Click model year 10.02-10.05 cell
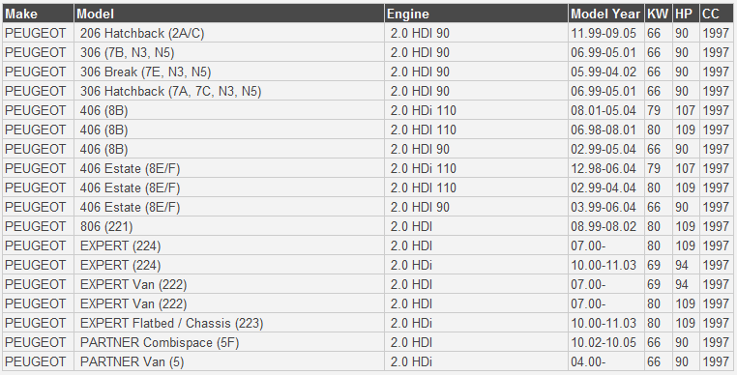The width and height of the screenshot is (737, 375). pos(606,342)
